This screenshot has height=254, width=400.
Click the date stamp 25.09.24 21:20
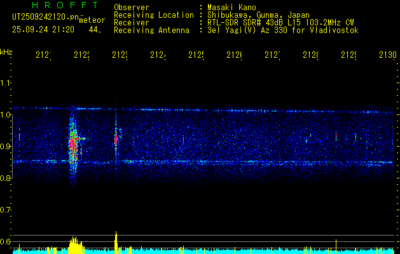43,30
